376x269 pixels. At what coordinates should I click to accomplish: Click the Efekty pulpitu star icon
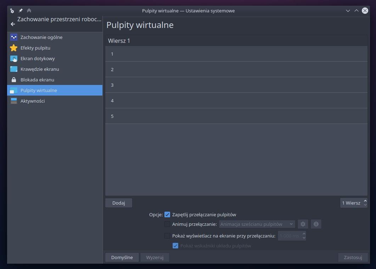(14, 48)
